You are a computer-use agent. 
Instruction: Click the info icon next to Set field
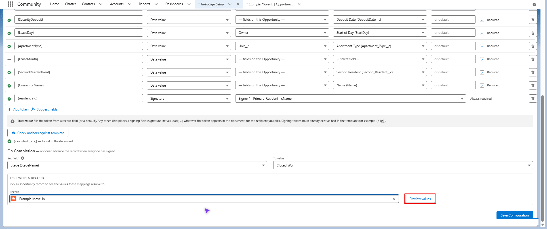pyautogui.click(x=22, y=158)
